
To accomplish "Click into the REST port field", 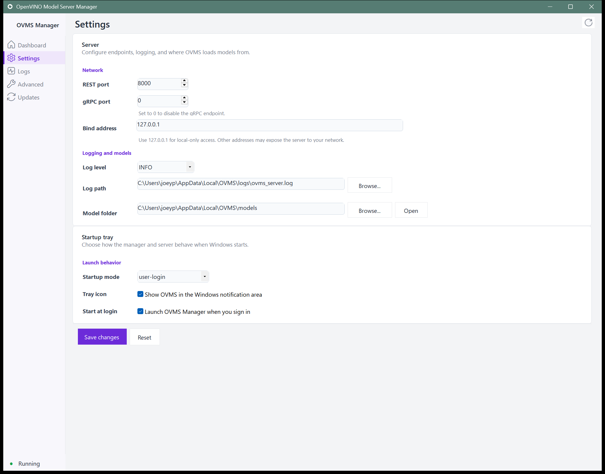I will click(x=159, y=83).
